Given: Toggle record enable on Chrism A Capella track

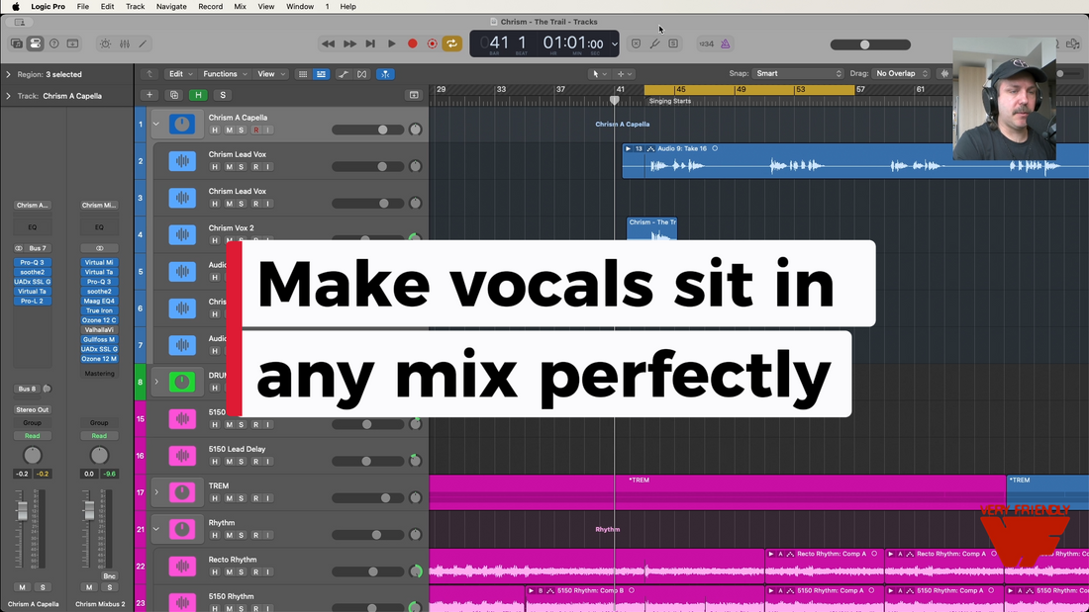Looking at the screenshot, I should click(x=256, y=131).
